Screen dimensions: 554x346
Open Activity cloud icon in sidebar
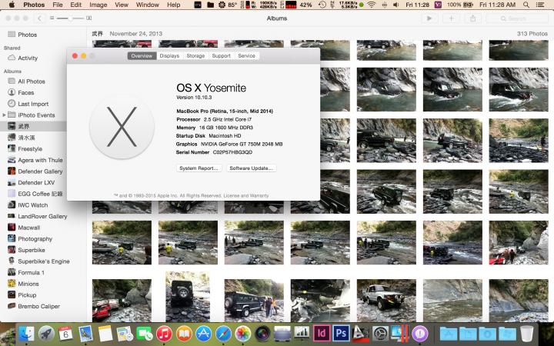[12, 58]
